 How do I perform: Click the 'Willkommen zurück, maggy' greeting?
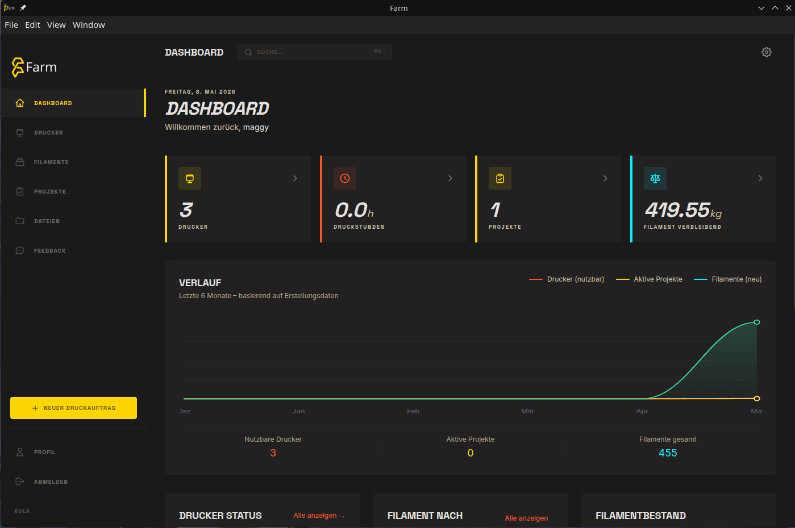[217, 127]
